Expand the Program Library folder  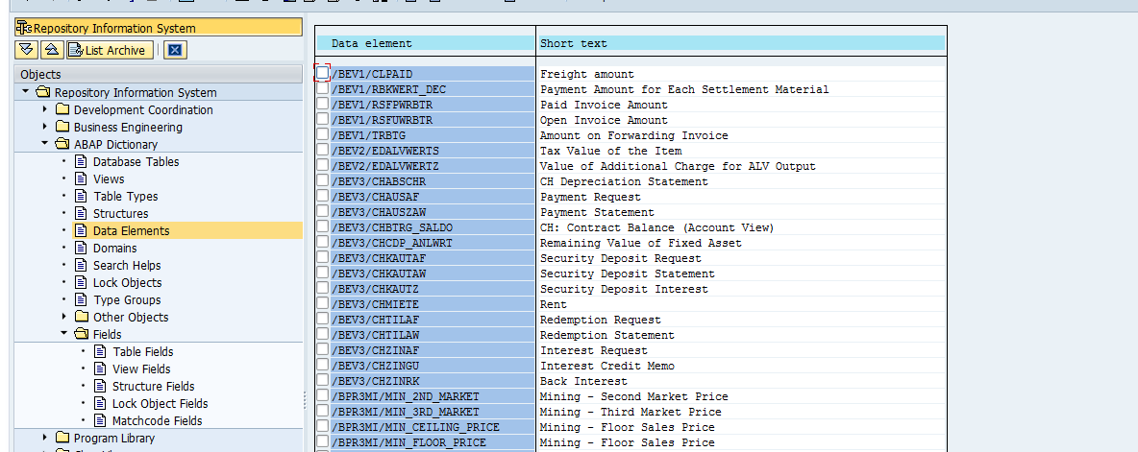coord(44,438)
